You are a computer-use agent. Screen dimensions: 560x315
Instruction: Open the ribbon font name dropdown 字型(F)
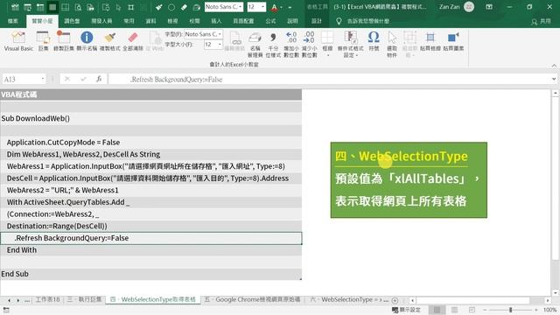220,34
